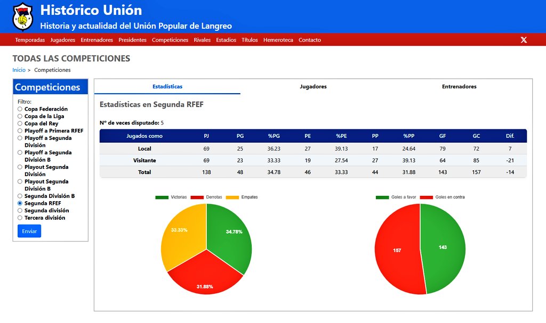
Task: Submit the filter with the Enviar button
Action: [29, 231]
